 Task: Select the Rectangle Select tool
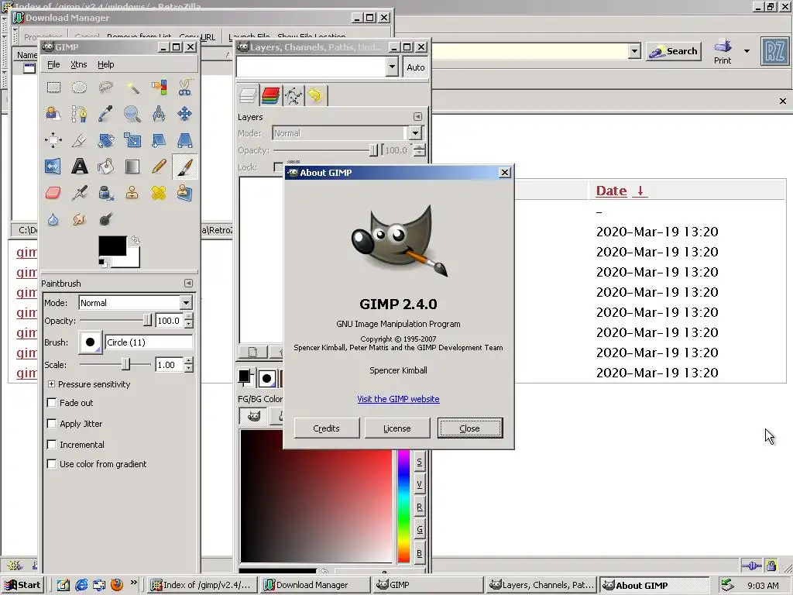pyautogui.click(x=53, y=88)
